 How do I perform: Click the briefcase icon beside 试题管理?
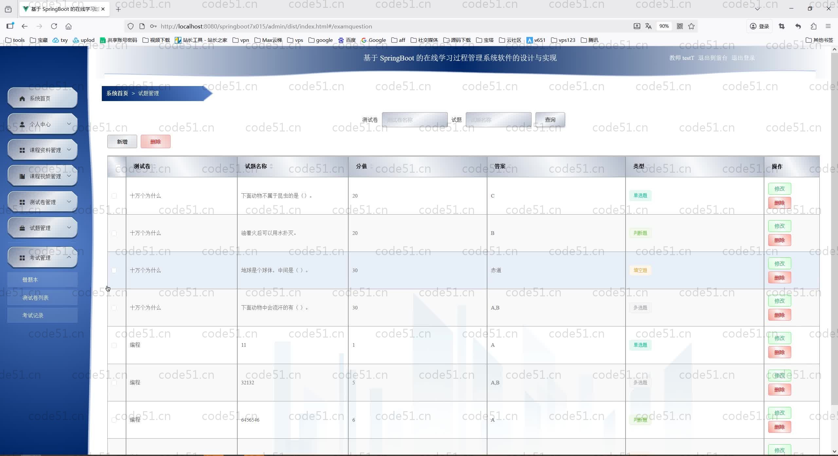pyautogui.click(x=22, y=228)
